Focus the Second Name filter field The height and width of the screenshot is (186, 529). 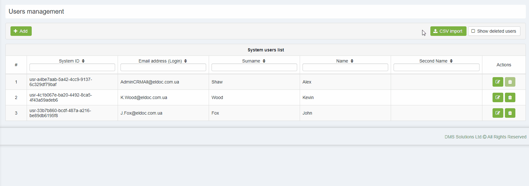point(436,67)
